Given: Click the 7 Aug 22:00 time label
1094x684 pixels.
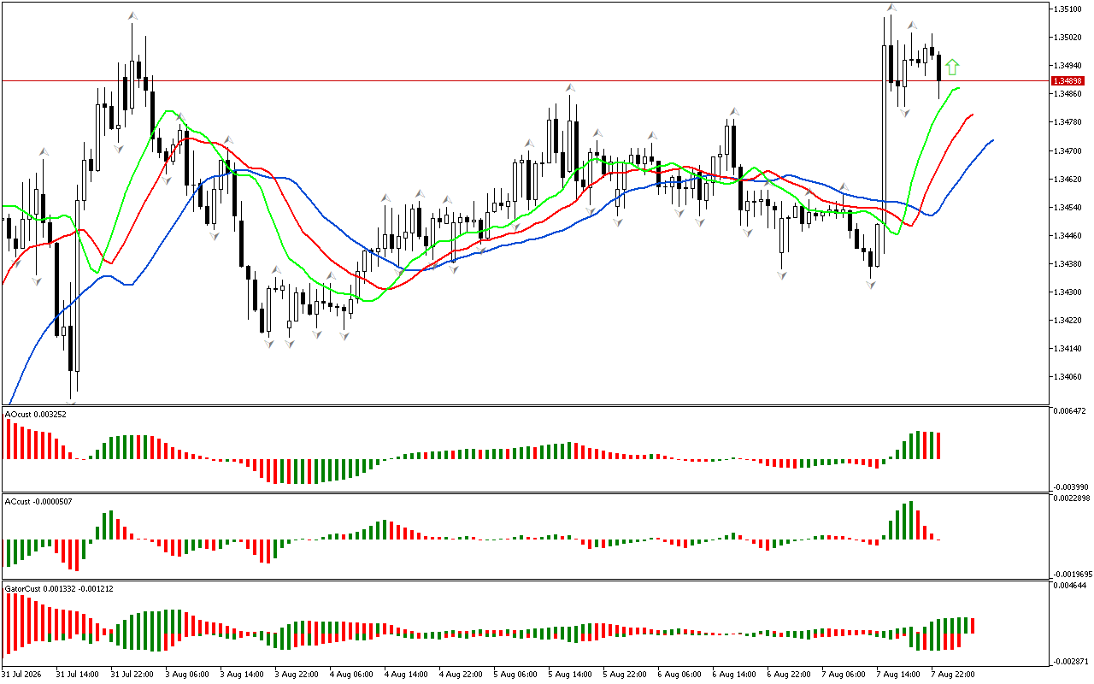Looking at the screenshot, I should tap(952, 674).
